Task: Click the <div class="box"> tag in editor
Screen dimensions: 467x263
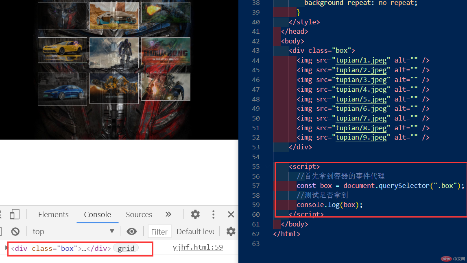Action: point(322,50)
